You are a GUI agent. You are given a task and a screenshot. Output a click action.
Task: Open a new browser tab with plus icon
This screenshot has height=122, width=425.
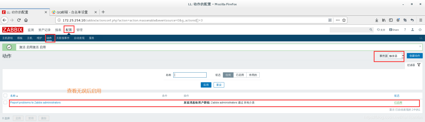pos(103,12)
